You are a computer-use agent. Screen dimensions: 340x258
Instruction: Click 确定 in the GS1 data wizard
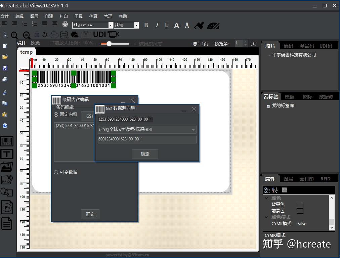[145, 154]
